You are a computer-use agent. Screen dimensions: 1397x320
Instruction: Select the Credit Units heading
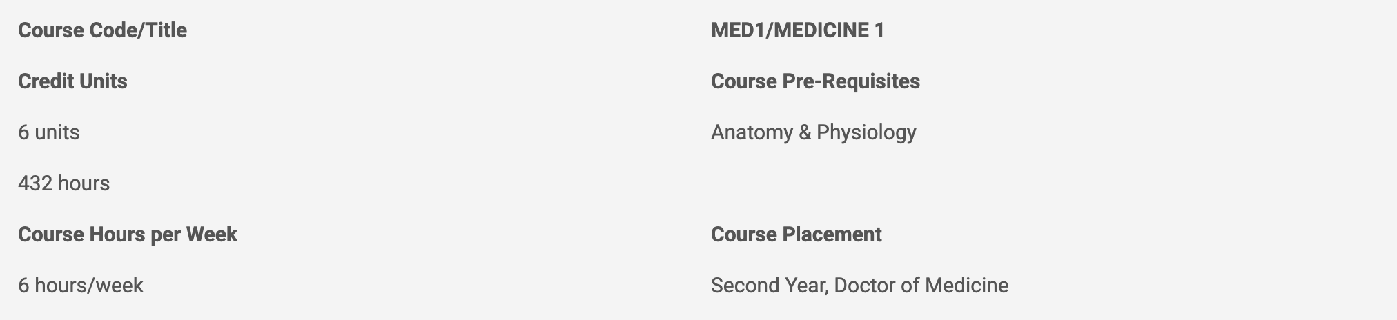72,81
